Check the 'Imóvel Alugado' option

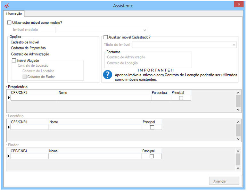point(14,60)
